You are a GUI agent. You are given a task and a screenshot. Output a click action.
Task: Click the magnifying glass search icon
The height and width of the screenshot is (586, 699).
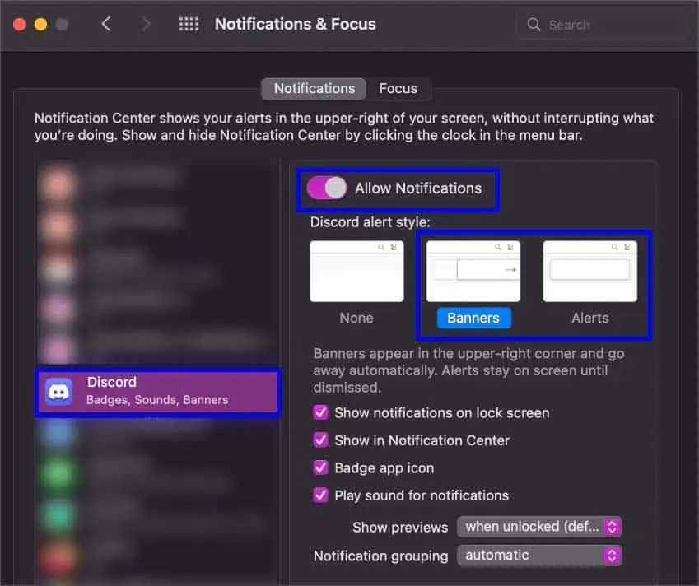tap(532, 25)
